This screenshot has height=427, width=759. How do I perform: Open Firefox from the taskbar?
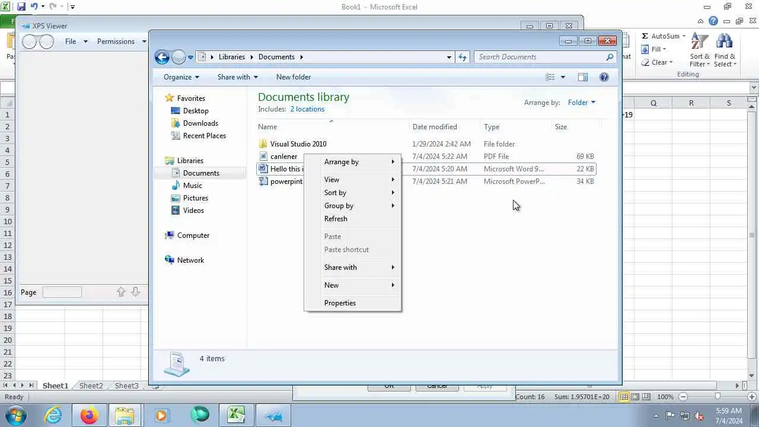90,415
